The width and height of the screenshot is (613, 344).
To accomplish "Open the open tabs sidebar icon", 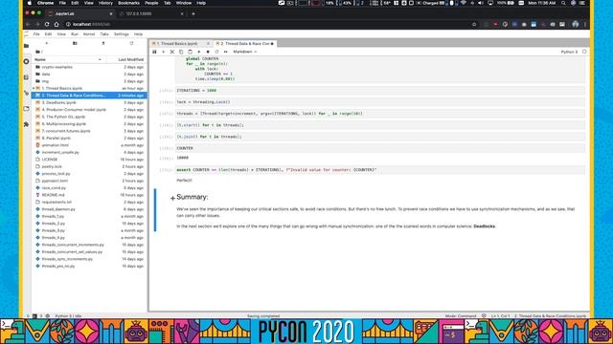I will coord(26,109).
